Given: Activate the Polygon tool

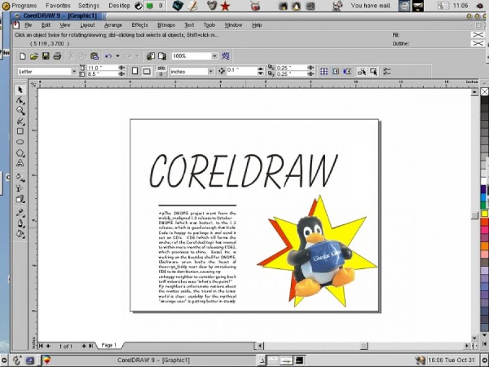Looking at the screenshot, I should point(20,153).
